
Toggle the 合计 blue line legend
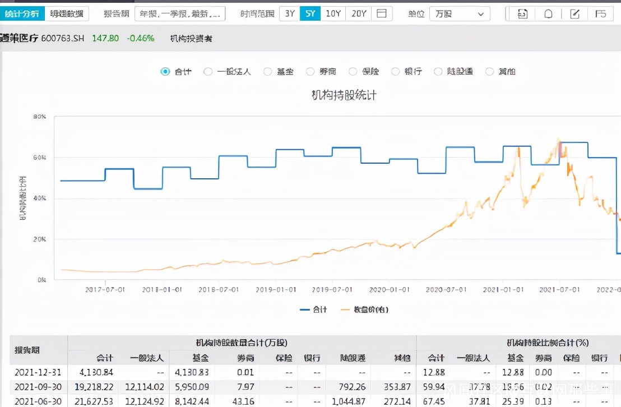[314, 309]
